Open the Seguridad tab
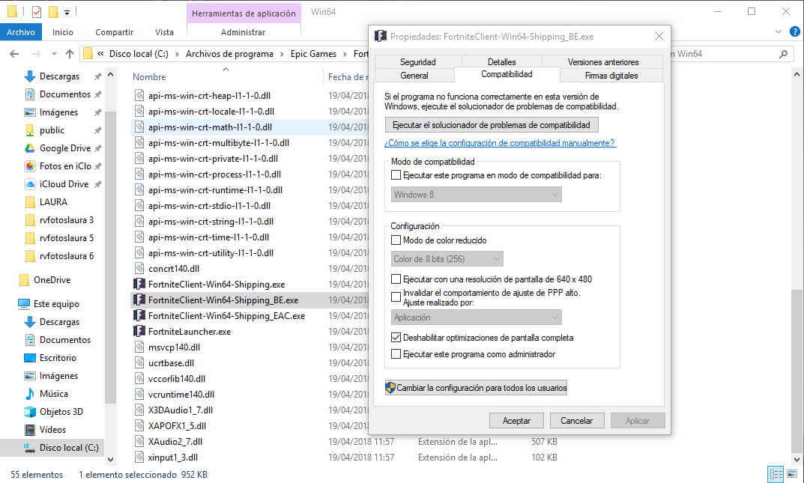The image size is (804, 483). 418,62
